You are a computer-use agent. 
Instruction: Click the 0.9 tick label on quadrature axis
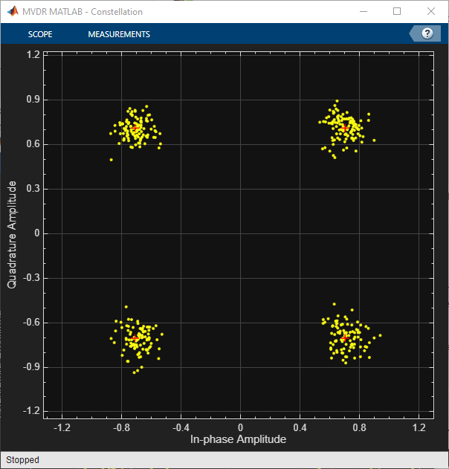33,99
